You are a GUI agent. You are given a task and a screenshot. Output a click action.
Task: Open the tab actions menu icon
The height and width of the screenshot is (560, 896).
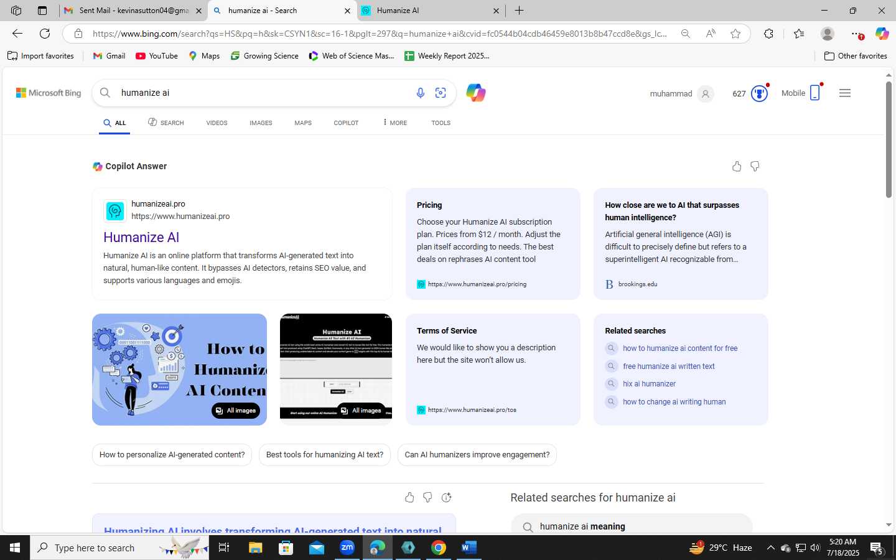tap(42, 11)
